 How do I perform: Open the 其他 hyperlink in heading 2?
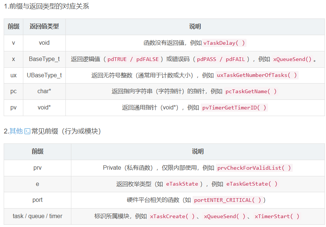click(x=16, y=131)
